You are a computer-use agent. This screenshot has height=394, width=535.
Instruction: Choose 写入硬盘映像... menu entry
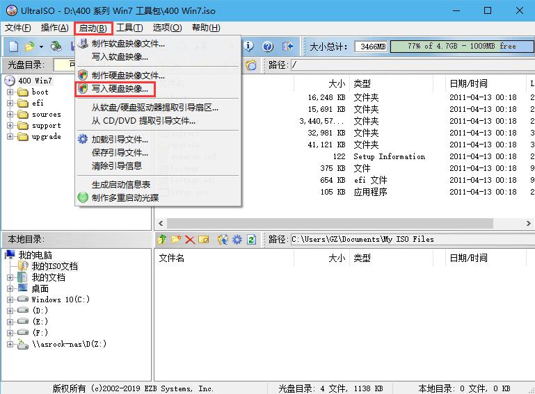pyautogui.click(x=158, y=89)
